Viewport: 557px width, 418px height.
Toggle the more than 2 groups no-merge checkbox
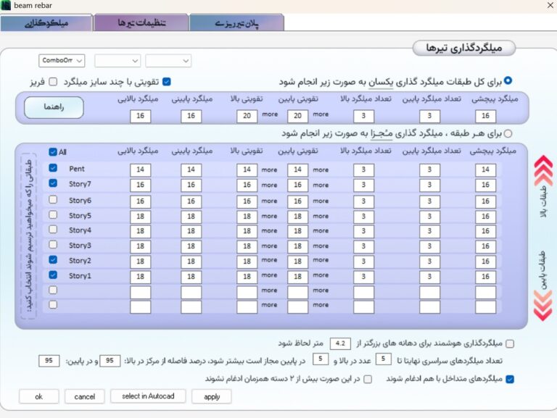click(368, 380)
